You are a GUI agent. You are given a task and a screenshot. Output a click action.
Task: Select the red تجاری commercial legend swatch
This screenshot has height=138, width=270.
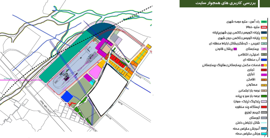click(264, 70)
